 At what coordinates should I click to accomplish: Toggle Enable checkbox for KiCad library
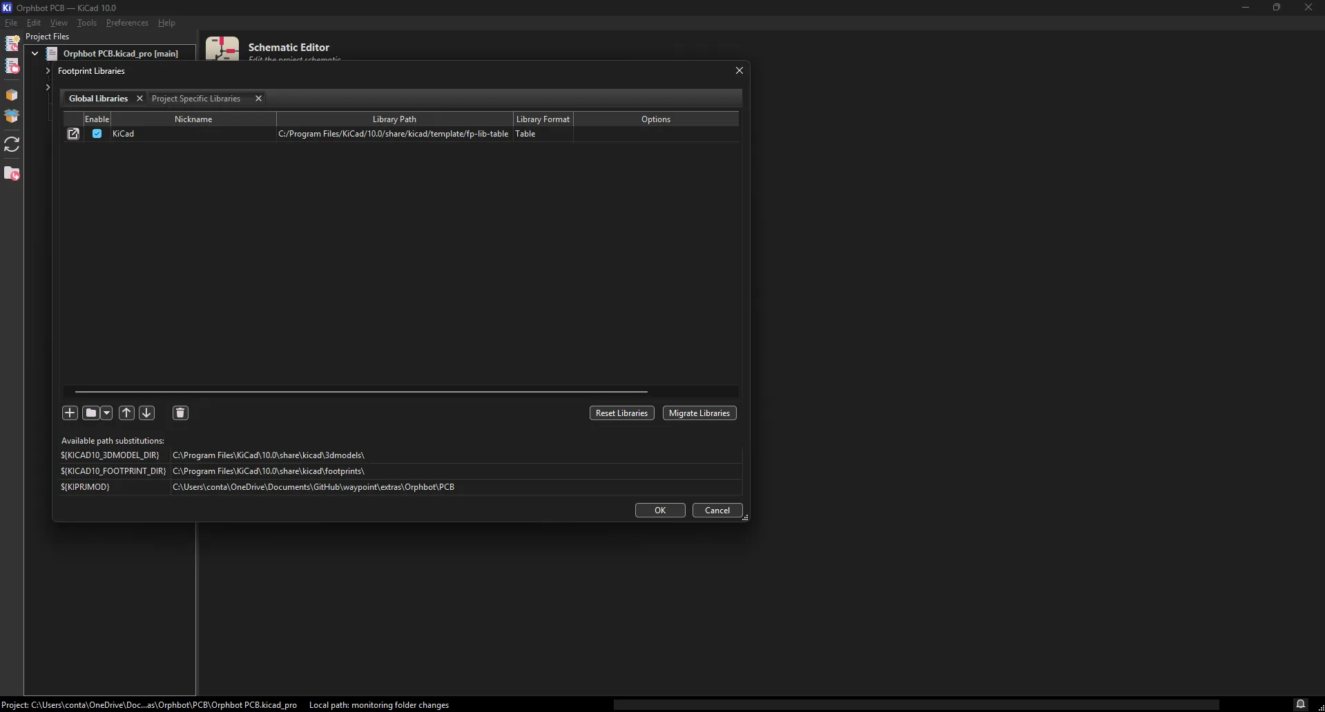[97, 134]
